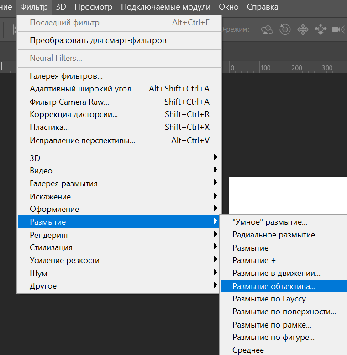This screenshot has height=355, width=347.
Task: Apply Размытие + filter
Action: tap(284, 260)
